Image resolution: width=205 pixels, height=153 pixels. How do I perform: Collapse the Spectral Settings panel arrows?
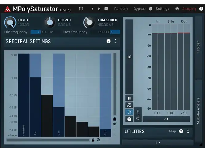(116, 41)
